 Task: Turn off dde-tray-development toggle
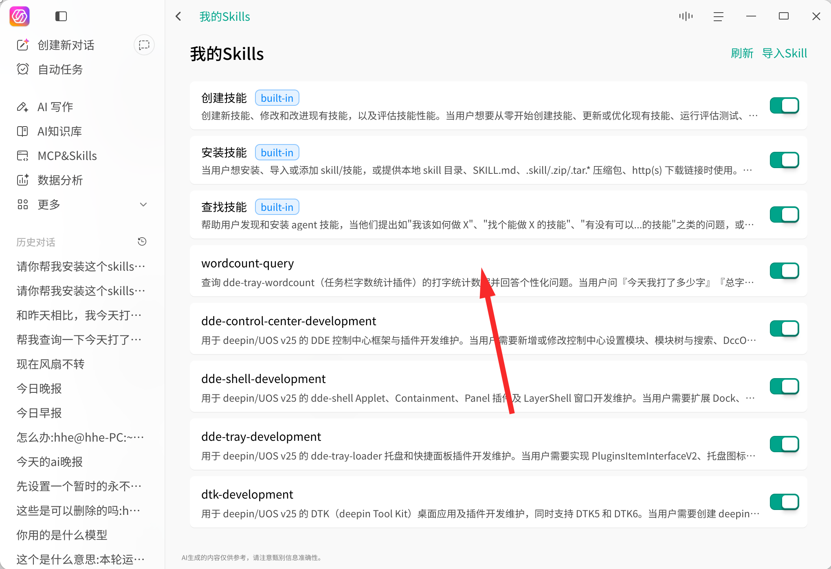[784, 444]
